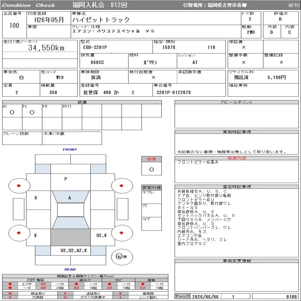301x301 pixels.
Task: Click the 引取場所 pickup location text
Action: click(x=214, y=5)
